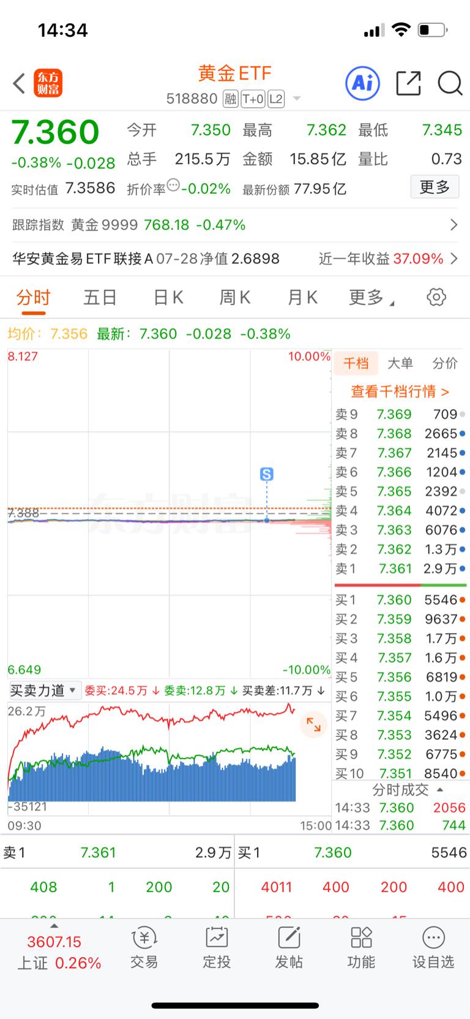The height and width of the screenshot is (1019, 470).
Task: Open 查看千档行情 link
Action: (400, 392)
